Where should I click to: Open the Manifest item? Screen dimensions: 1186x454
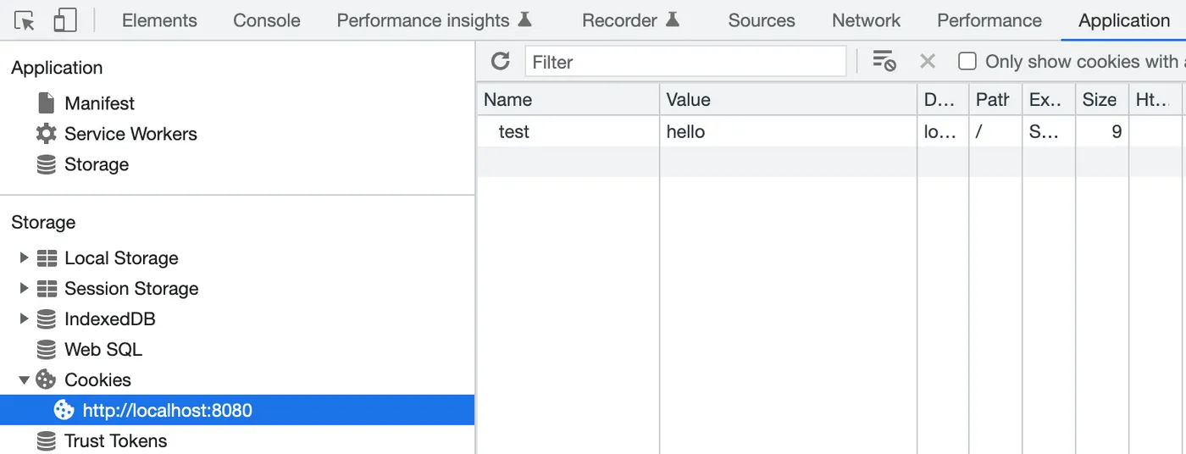(99, 103)
